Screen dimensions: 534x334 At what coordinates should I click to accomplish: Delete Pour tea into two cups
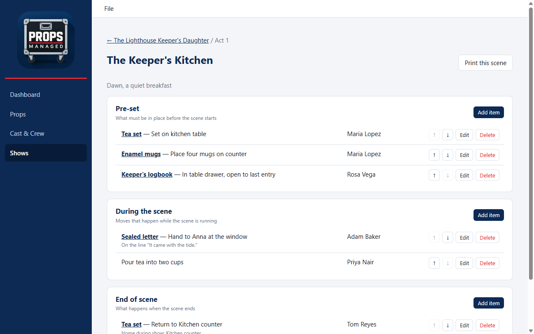tap(487, 263)
